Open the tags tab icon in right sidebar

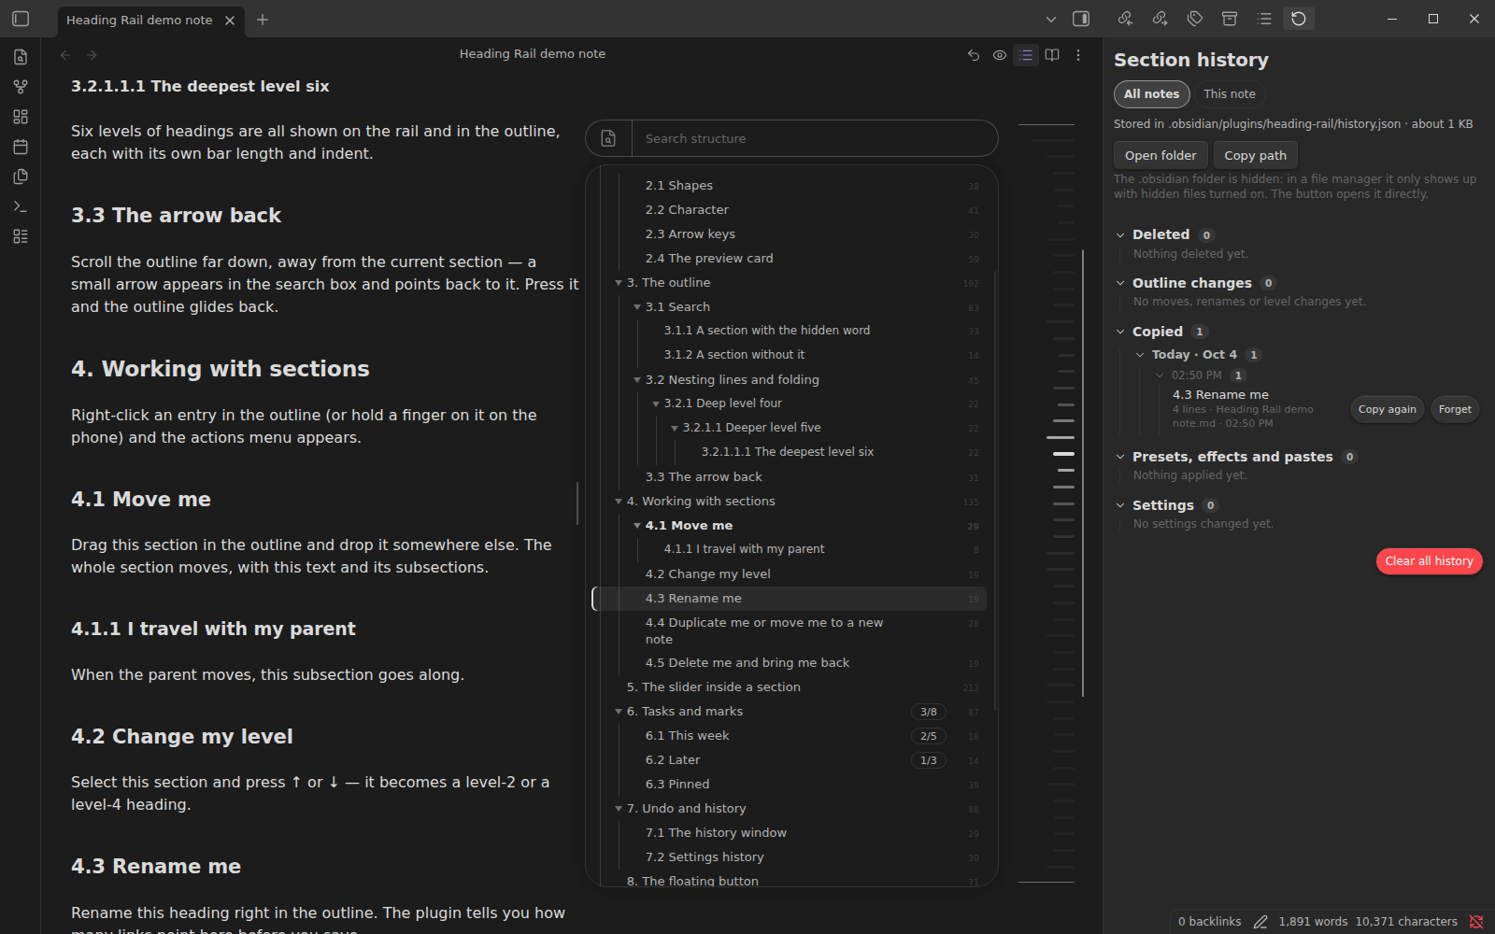click(1195, 19)
